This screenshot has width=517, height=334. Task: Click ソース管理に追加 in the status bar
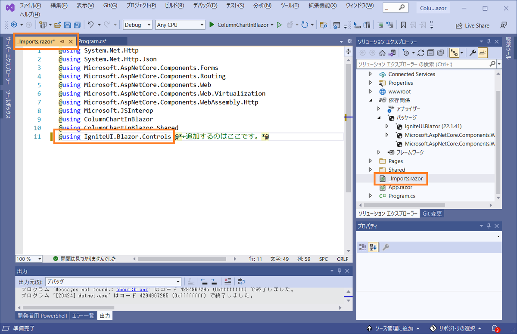(x=393, y=328)
